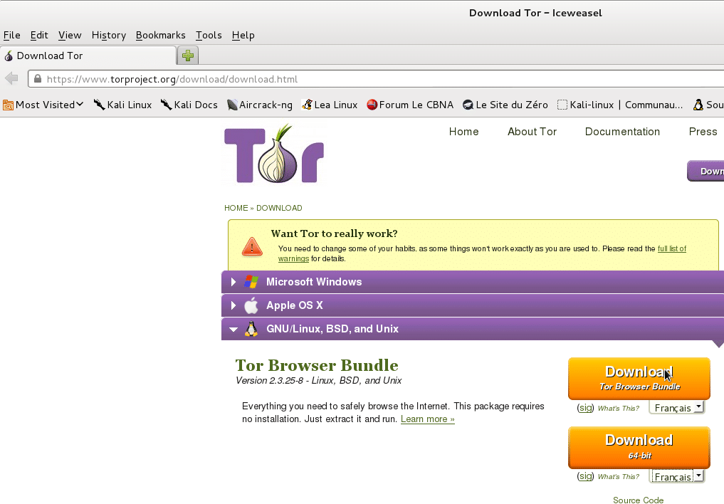Click the Learn more link

428,419
